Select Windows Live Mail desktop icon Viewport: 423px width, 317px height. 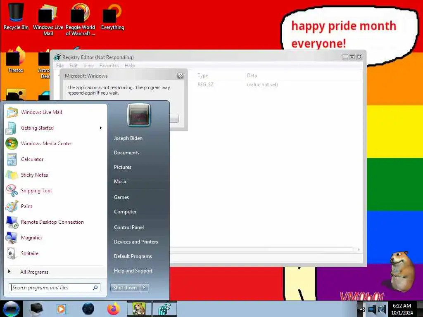[x=48, y=19]
